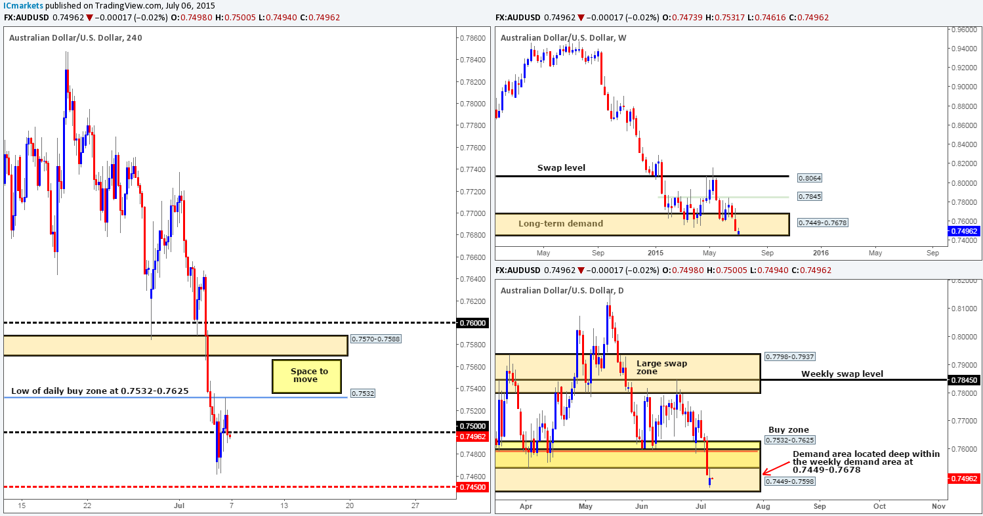
Task: Click 'Low of daily buy zone at 0.7532-0.7625' text
Action: [100, 391]
